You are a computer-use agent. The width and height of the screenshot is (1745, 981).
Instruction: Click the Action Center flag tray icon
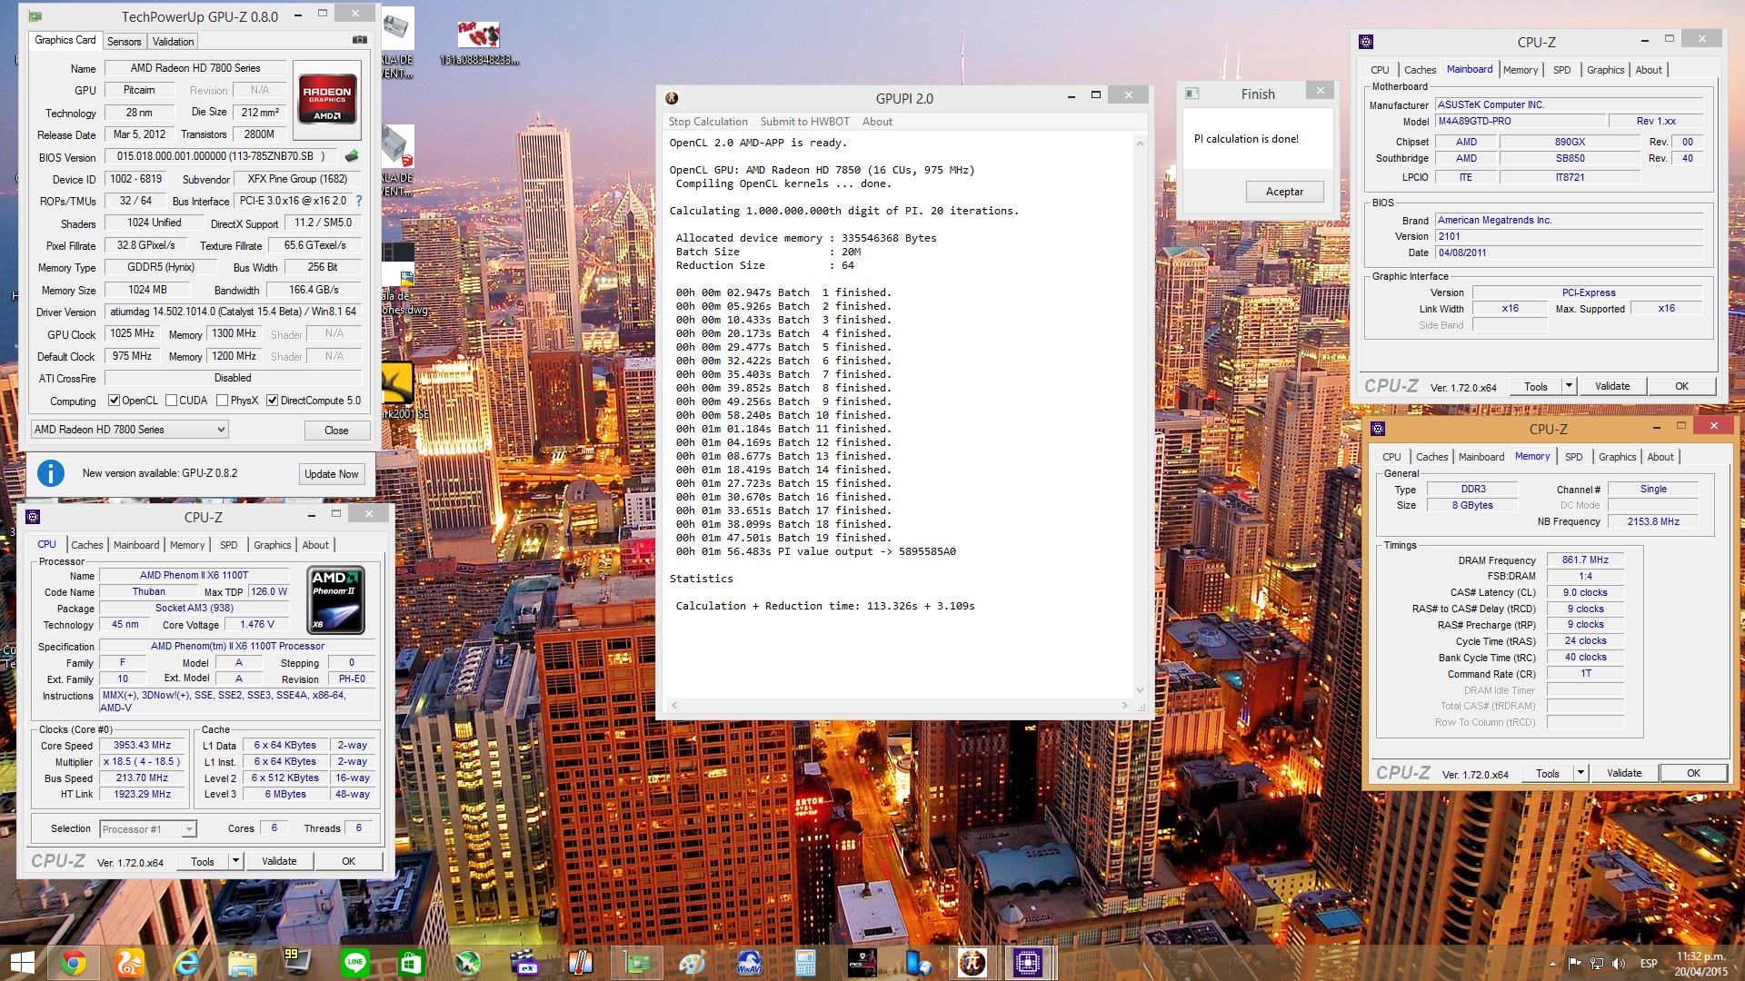[x=1575, y=963]
